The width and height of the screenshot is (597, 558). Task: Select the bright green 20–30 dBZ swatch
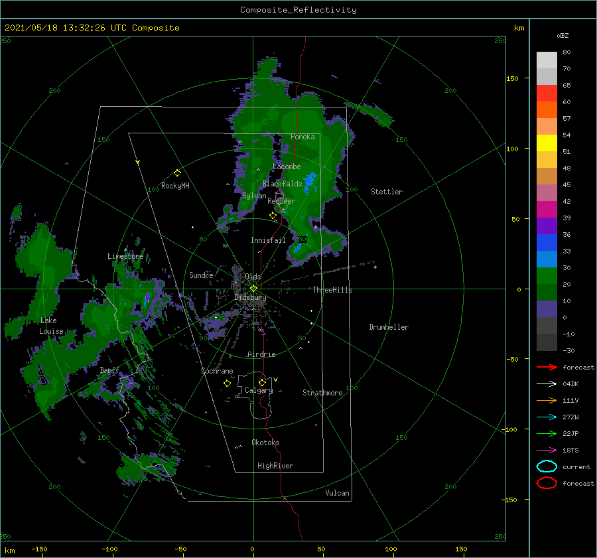(x=547, y=276)
